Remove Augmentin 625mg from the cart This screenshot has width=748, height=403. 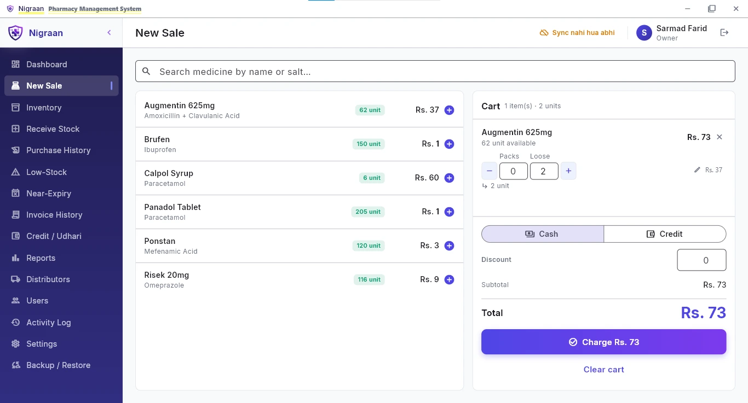tap(720, 137)
